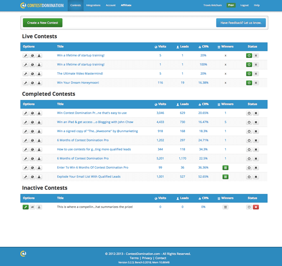This screenshot has height=266, width=282.
Task: Click the 730 leads value for John Chow contest
Action: point(183,122)
